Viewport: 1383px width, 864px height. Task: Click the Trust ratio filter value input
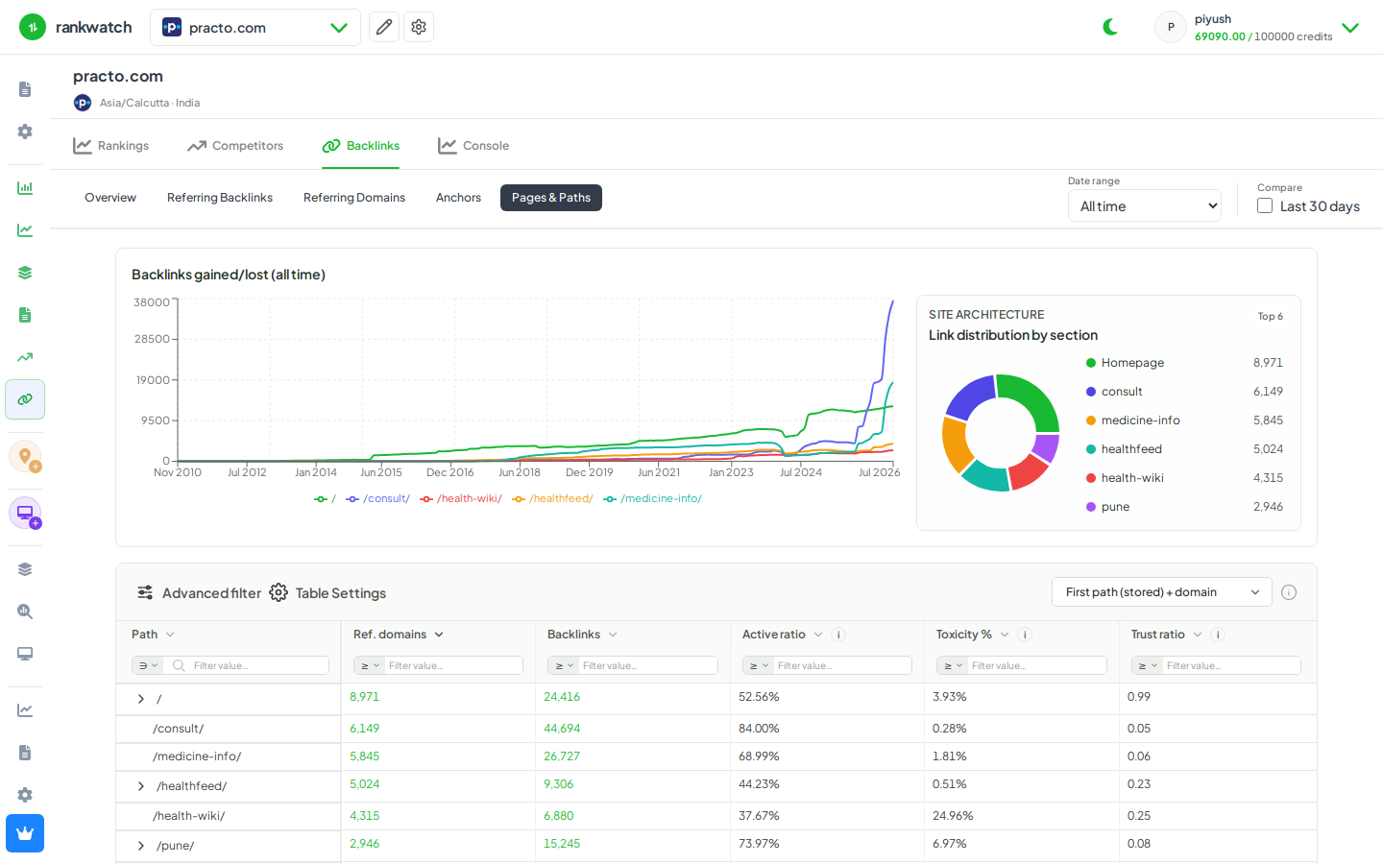click(1232, 665)
